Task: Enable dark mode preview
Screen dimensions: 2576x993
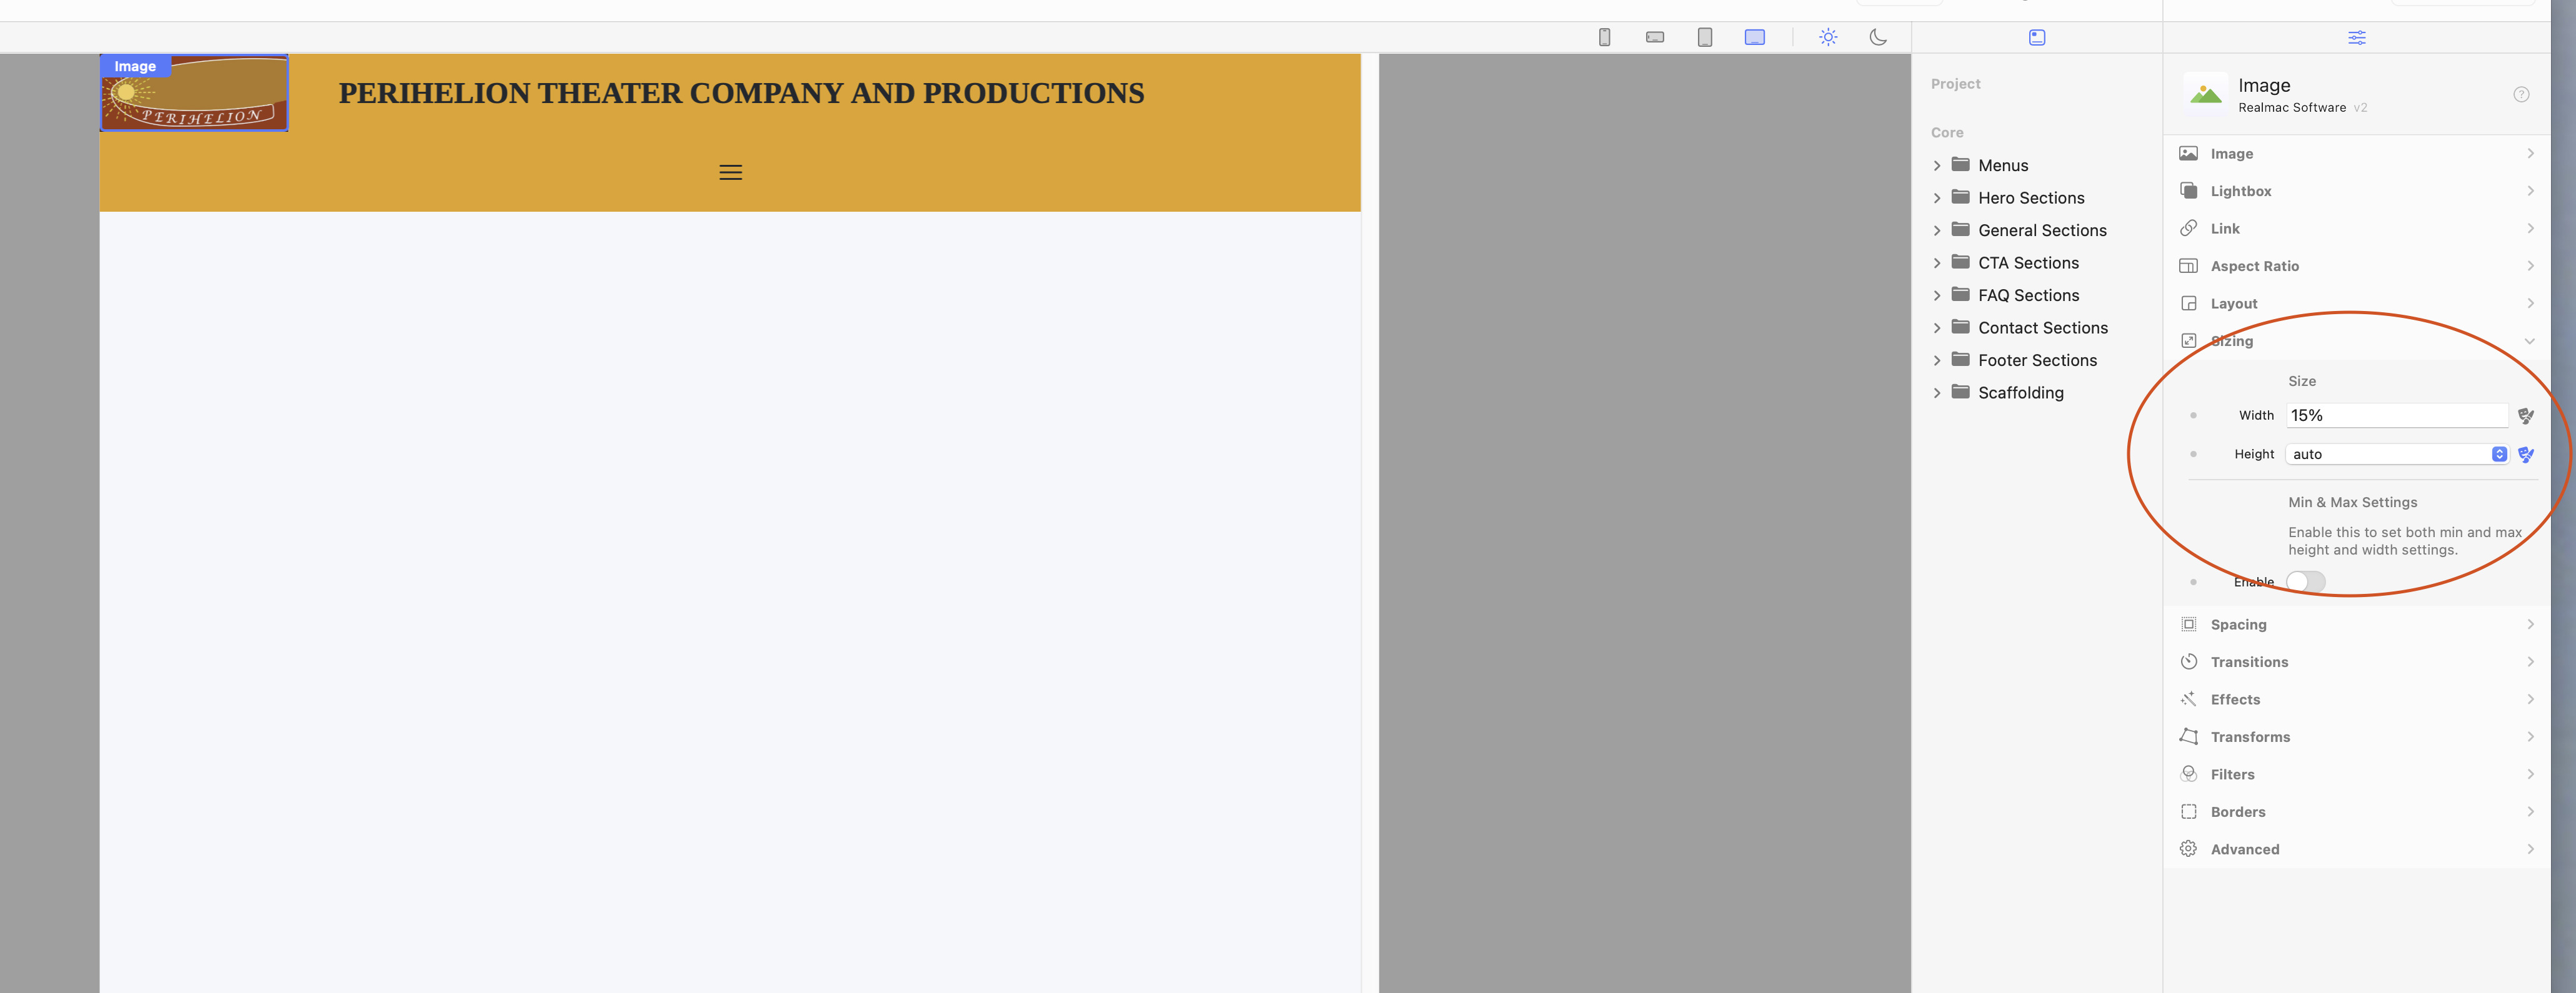Action: coord(1878,37)
